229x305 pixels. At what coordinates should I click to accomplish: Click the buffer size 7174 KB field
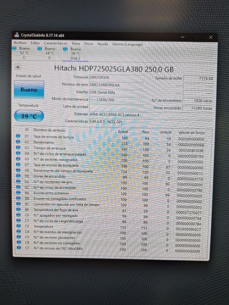[198, 79]
